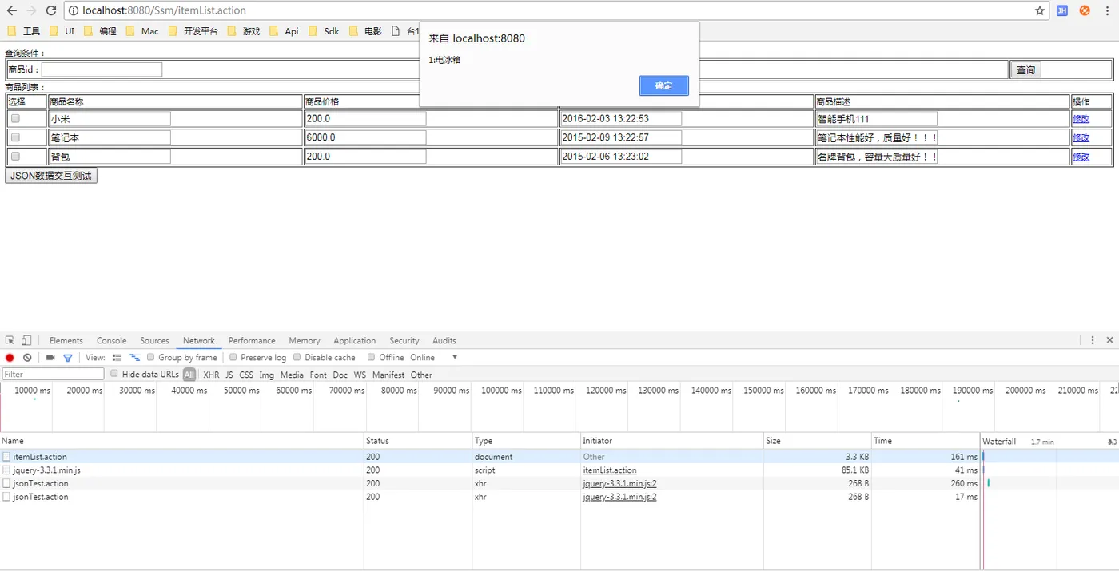Open the 编程 bookmarks folder
Viewport: 1119px width, 571px height.
click(x=100, y=31)
